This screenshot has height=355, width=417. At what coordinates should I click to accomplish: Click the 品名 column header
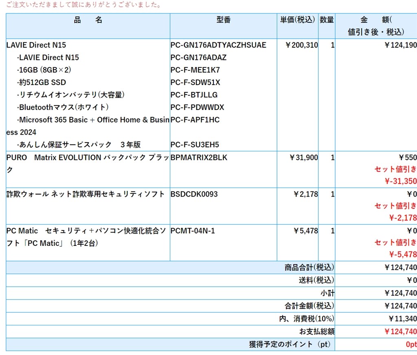[88, 20]
